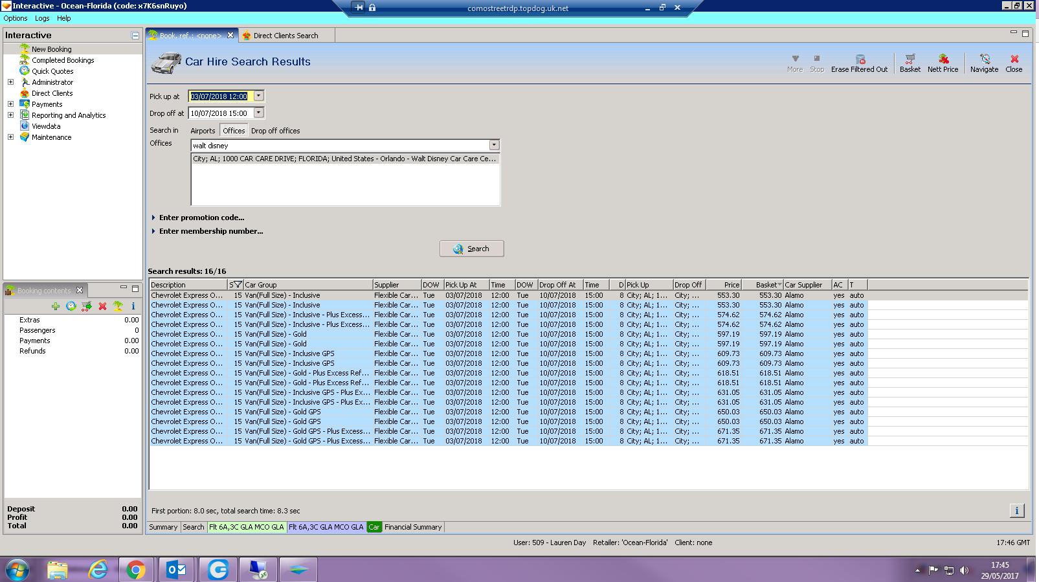The image size is (1039, 582).
Task: Click the Search button
Action: tap(471, 249)
